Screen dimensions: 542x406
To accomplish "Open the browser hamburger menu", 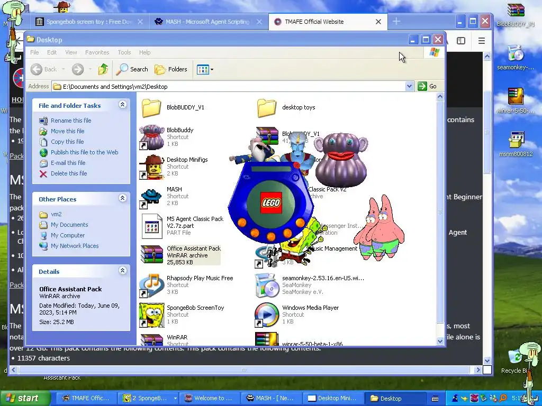I will 482,41.
